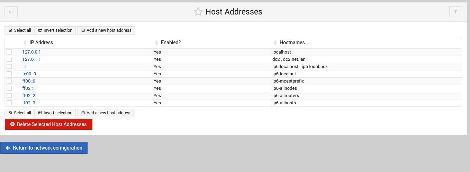Open the ff00::0 address entry
This screenshot has width=470, height=172.
pyautogui.click(x=29, y=81)
